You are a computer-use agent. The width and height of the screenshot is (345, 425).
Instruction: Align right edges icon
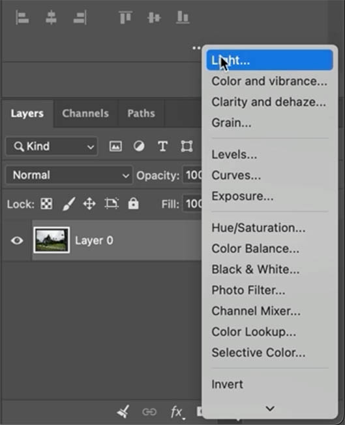tap(80, 18)
